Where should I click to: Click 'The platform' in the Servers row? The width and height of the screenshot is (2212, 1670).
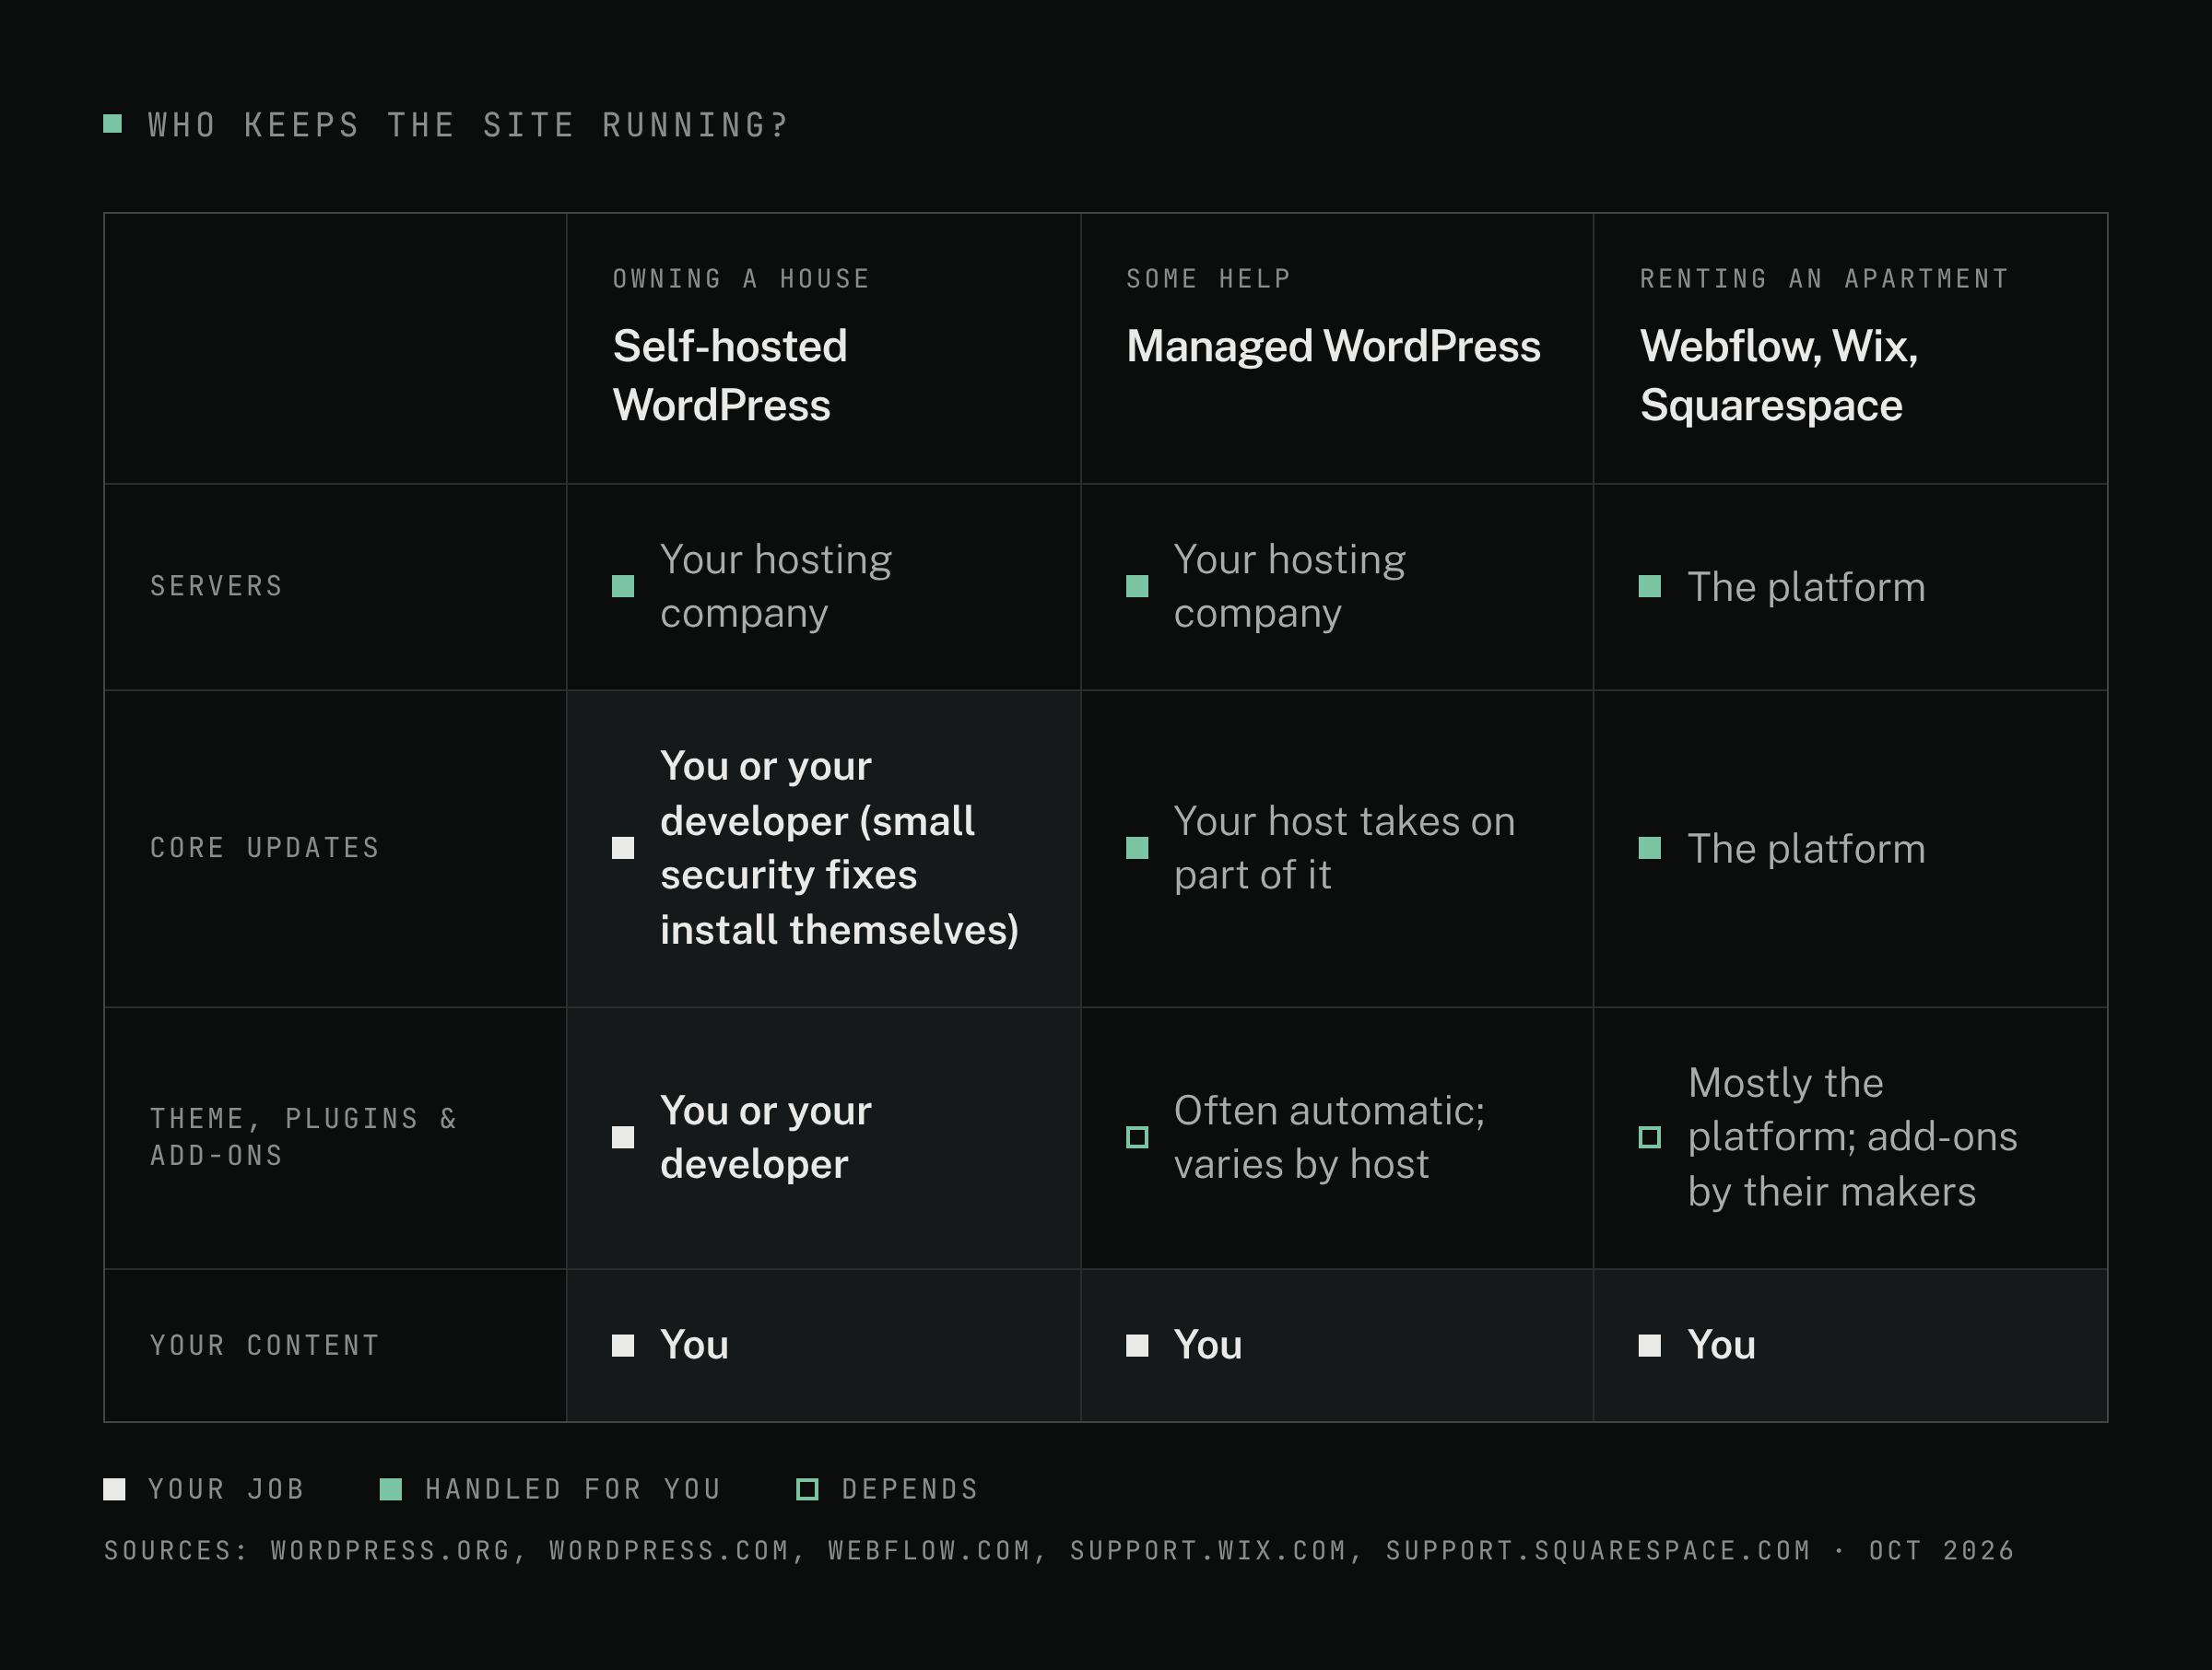click(1806, 587)
